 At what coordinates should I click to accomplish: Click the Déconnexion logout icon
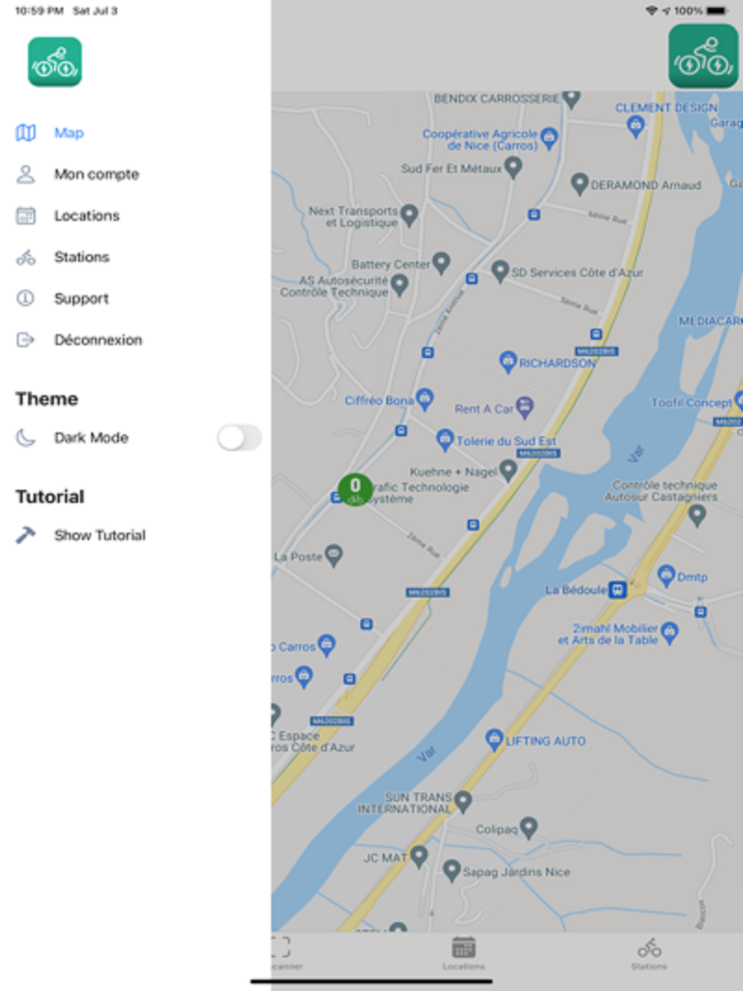pyautogui.click(x=26, y=339)
